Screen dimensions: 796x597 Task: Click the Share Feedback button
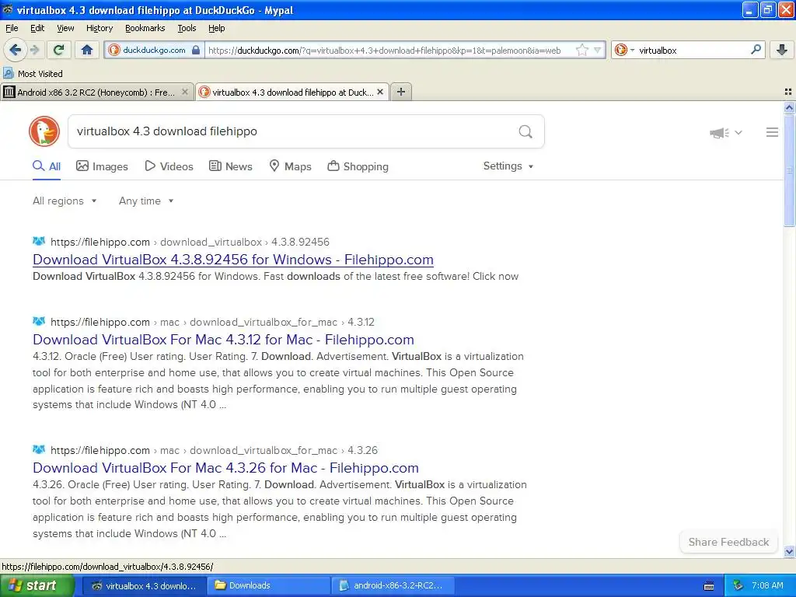point(728,542)
